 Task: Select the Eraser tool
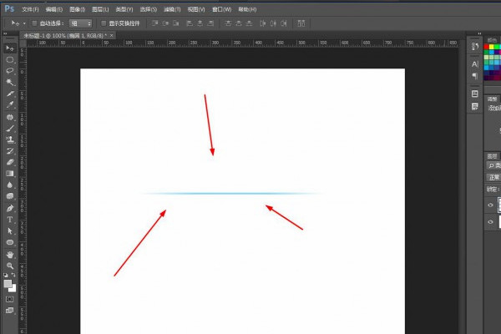point(10,162)
